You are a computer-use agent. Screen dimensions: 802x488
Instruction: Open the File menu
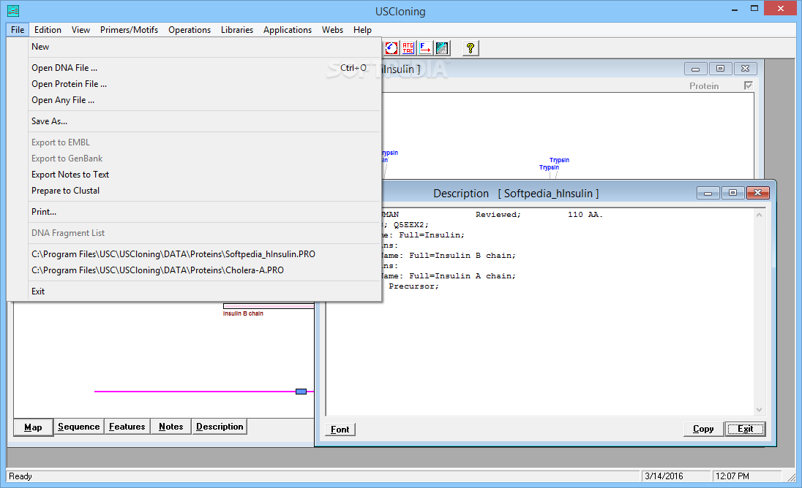pyautogui.click(x=18, y=30)
